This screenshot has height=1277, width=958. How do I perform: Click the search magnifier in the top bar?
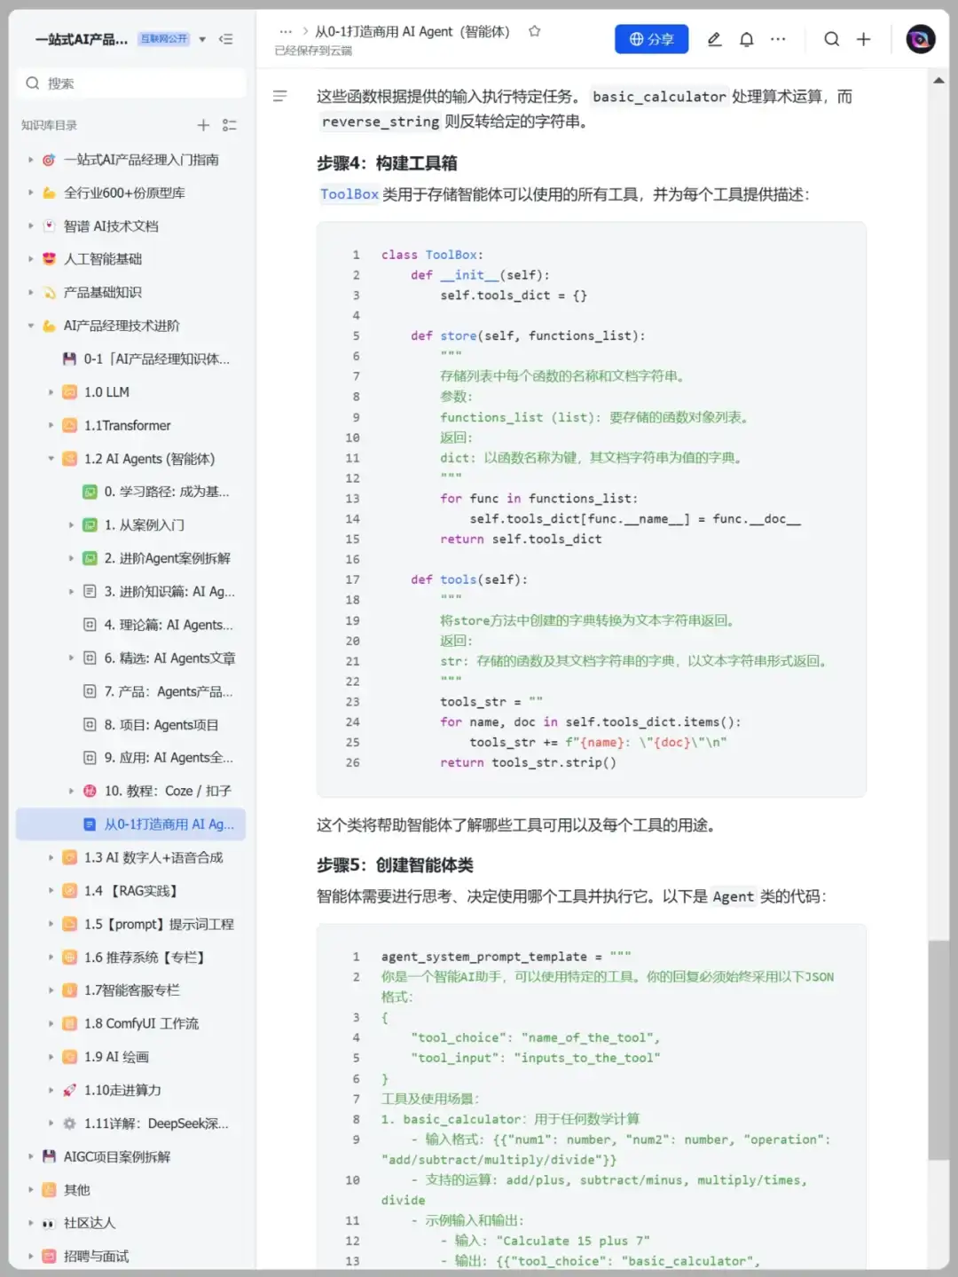(x=831, y=39)
